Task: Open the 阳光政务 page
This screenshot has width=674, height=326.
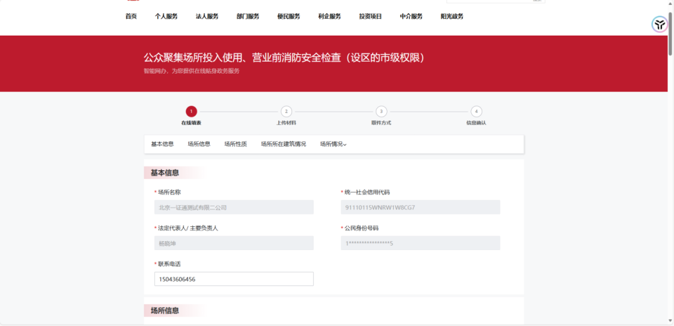Action: 452,16
